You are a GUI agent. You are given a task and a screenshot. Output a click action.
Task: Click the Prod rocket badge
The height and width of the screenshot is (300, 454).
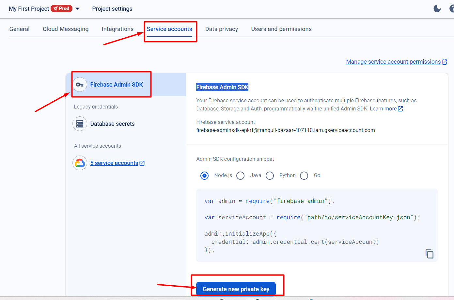tap(61, 8)
